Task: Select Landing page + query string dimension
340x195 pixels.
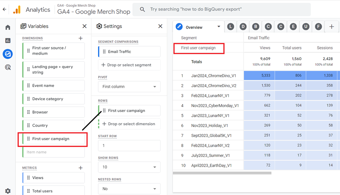Action: [54, 69]
